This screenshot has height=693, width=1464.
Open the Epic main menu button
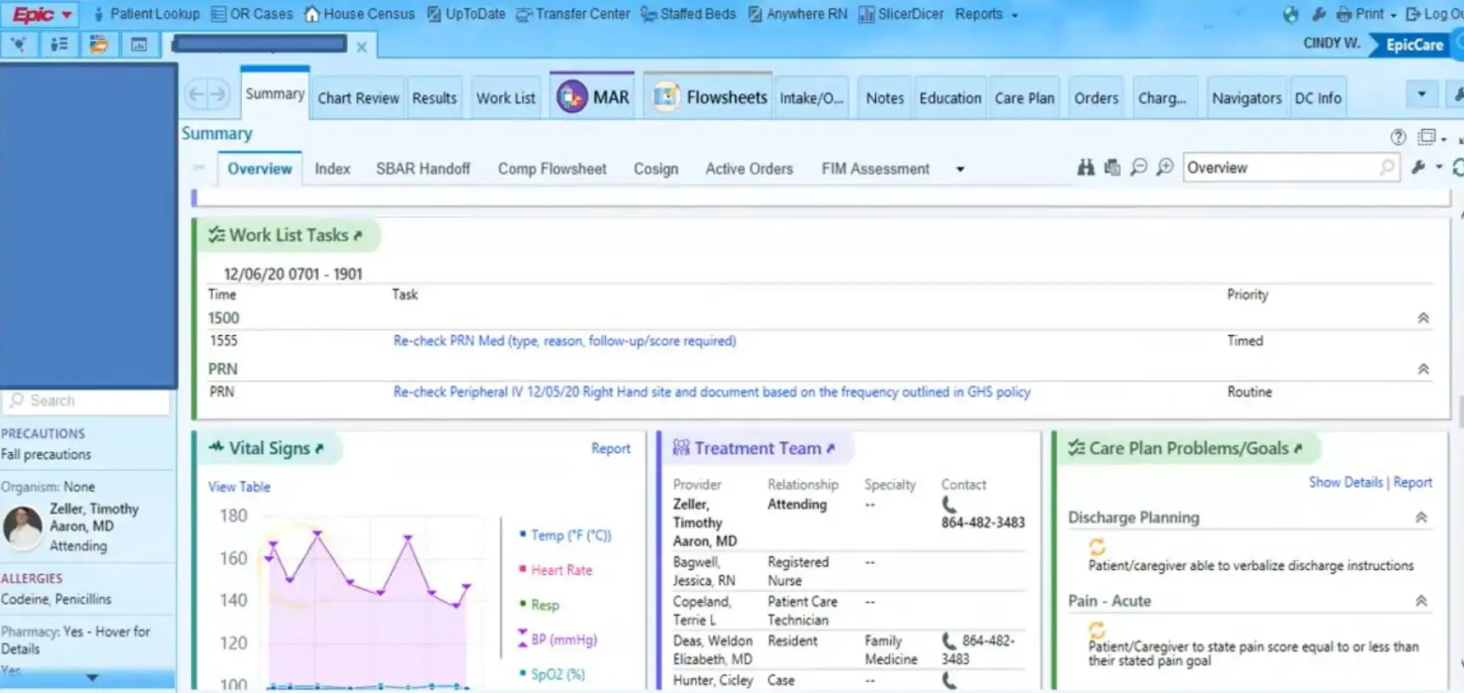[x=42, y=14]
